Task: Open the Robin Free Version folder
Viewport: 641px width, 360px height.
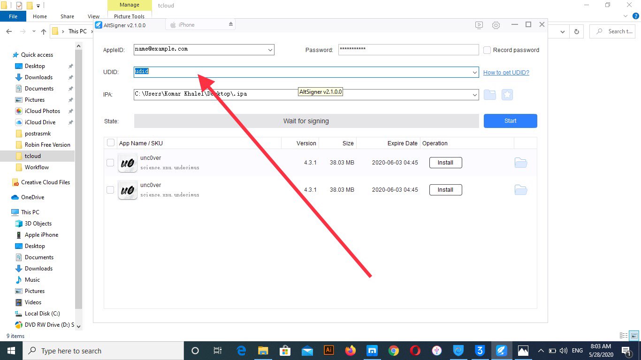Action: coord(47,145)
